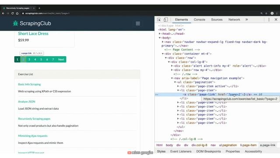Click the ul.pagination breadcrumb
Viewport: 280px width, 158px height.
pyautogui.click(x=228, y=145)
